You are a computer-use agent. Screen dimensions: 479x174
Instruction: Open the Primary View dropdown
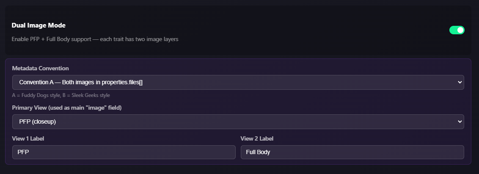(238, 122)
